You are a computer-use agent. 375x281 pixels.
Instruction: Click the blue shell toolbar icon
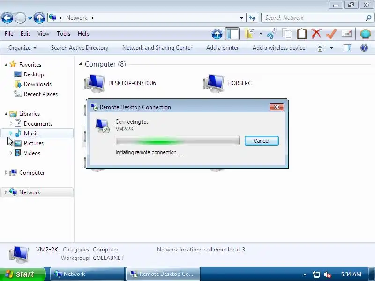(366, 34)
